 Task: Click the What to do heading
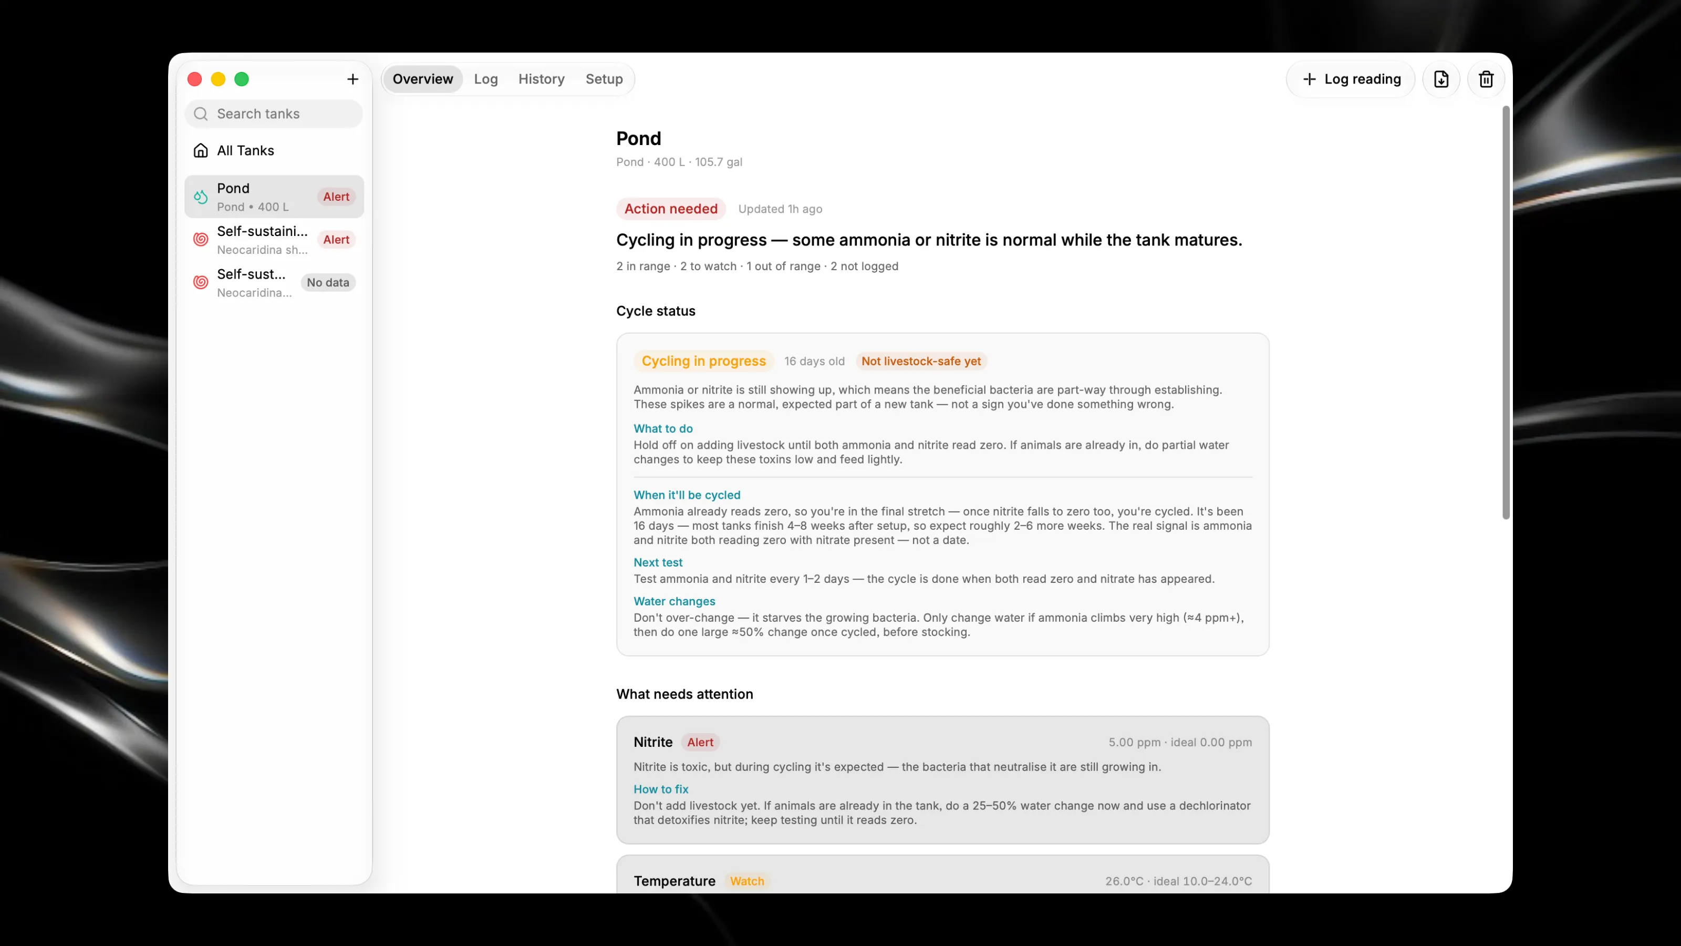(663, 429)
